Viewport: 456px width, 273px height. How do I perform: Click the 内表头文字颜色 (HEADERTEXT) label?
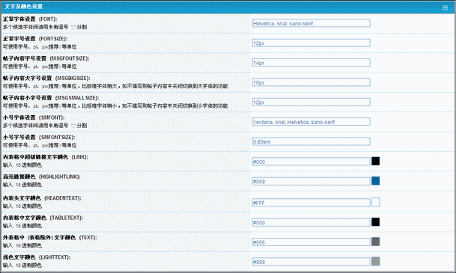point(42,198)
